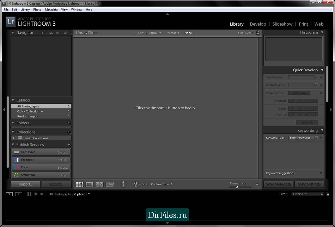
Task: Click Facebook Set Up link
Action: [x=63, y=160]
